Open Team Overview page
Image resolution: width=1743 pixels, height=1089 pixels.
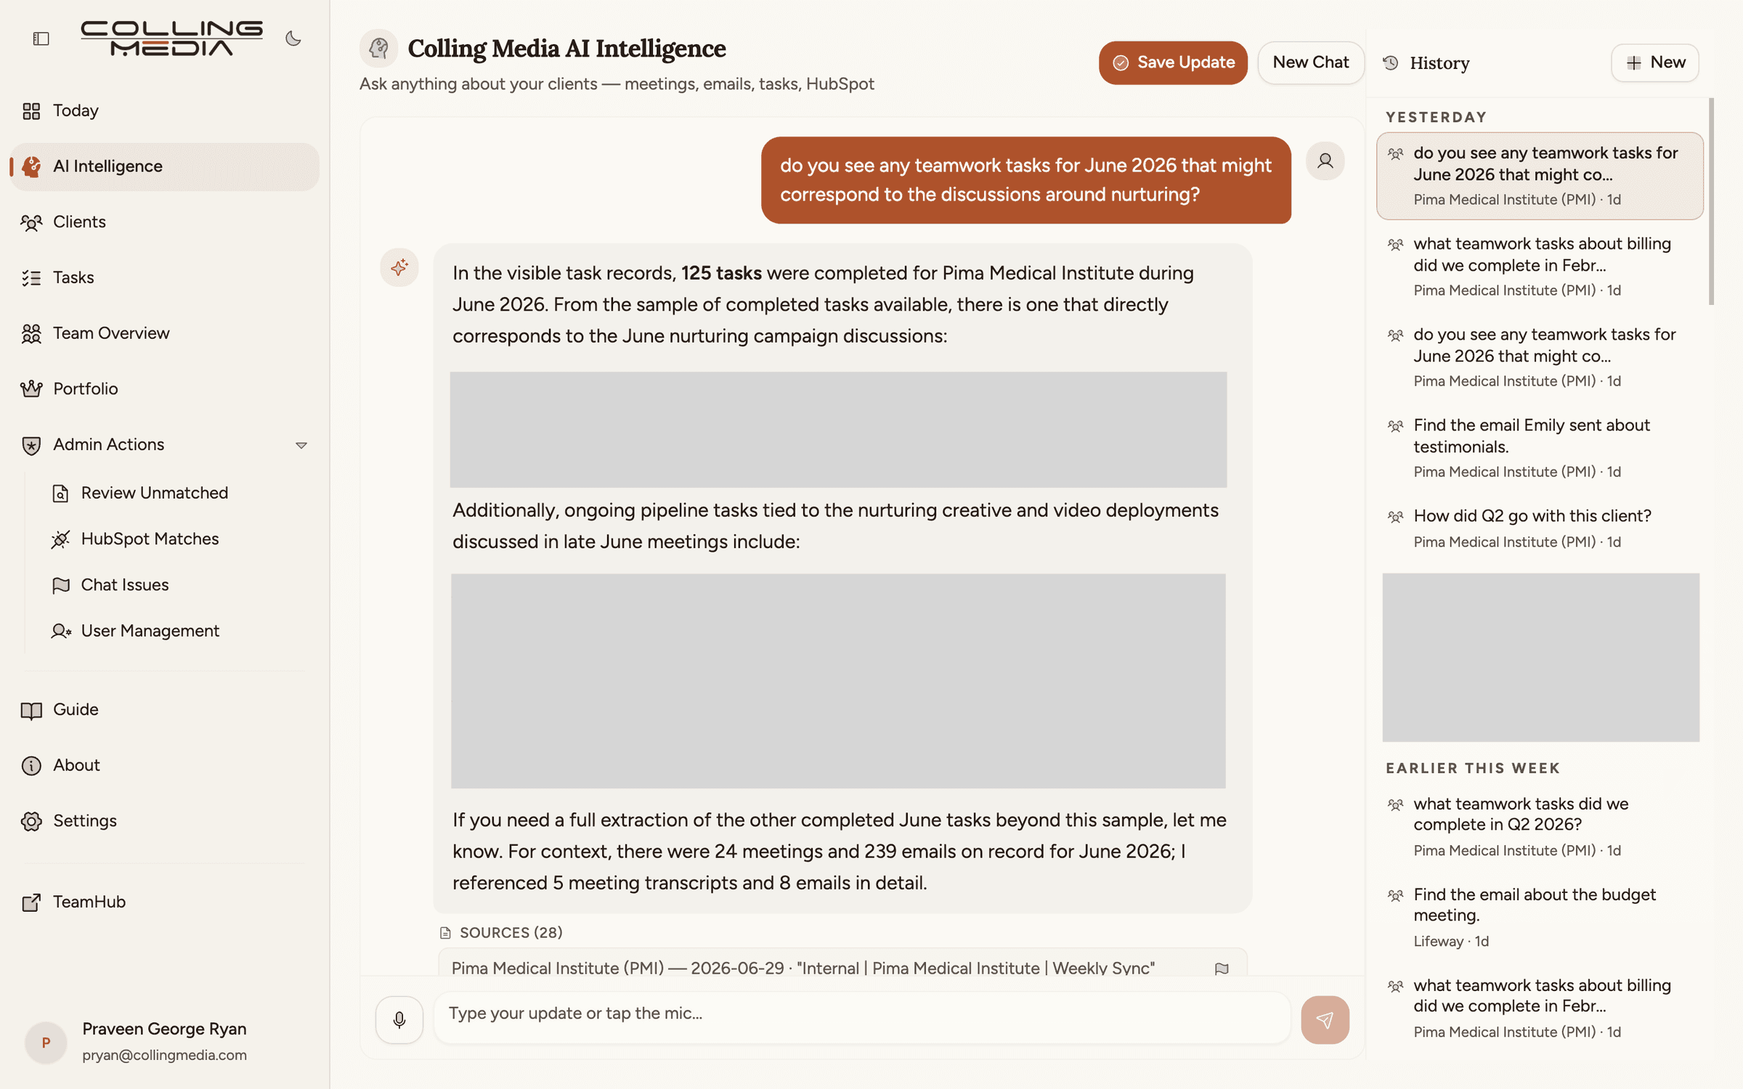[x=164, y=333]
